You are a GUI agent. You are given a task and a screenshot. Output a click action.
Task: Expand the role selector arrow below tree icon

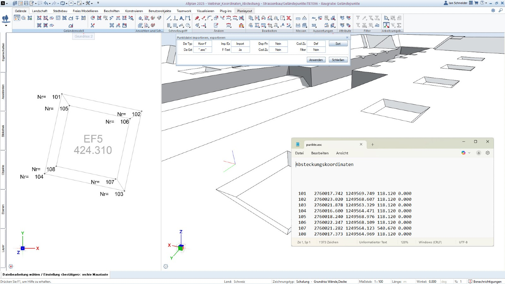[6, 26]
